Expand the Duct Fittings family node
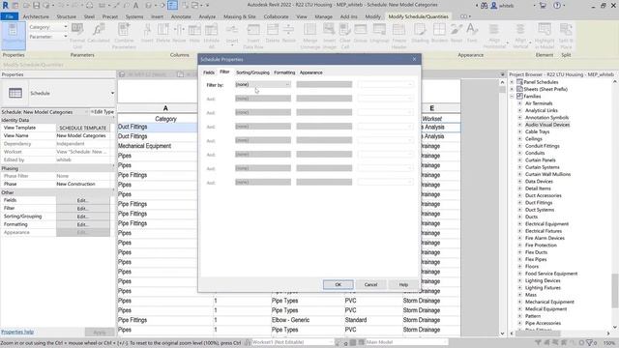 click(520, 202)
